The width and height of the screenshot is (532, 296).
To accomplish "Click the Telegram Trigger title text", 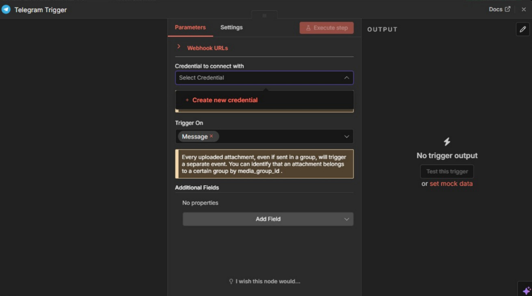I will pos(41,10).
